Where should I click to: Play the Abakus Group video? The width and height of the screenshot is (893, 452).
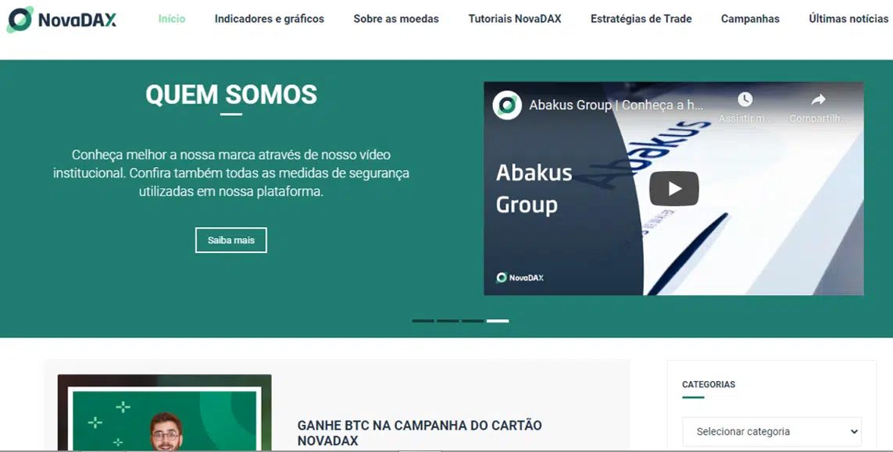pyautogui.click(x=673, y=188)
